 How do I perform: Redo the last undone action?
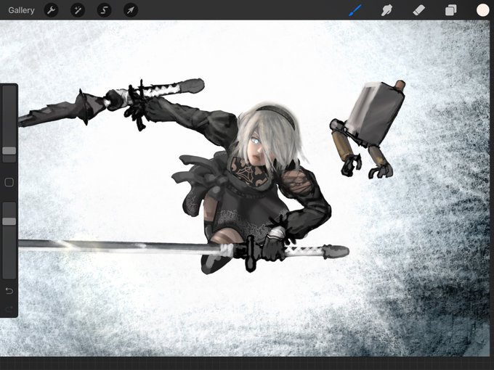click(x=9, y=309)
